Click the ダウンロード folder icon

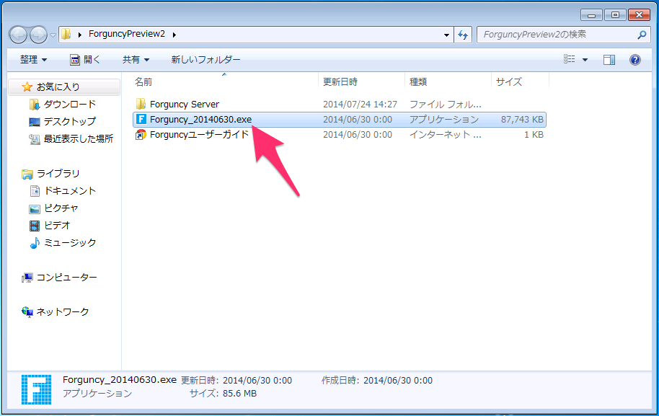(35, 105)
